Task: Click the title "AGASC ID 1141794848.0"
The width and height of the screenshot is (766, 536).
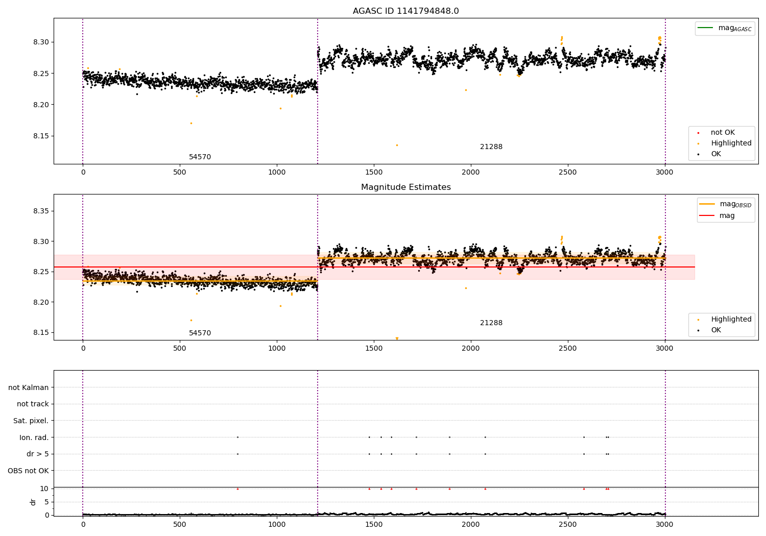Action: 405,11
